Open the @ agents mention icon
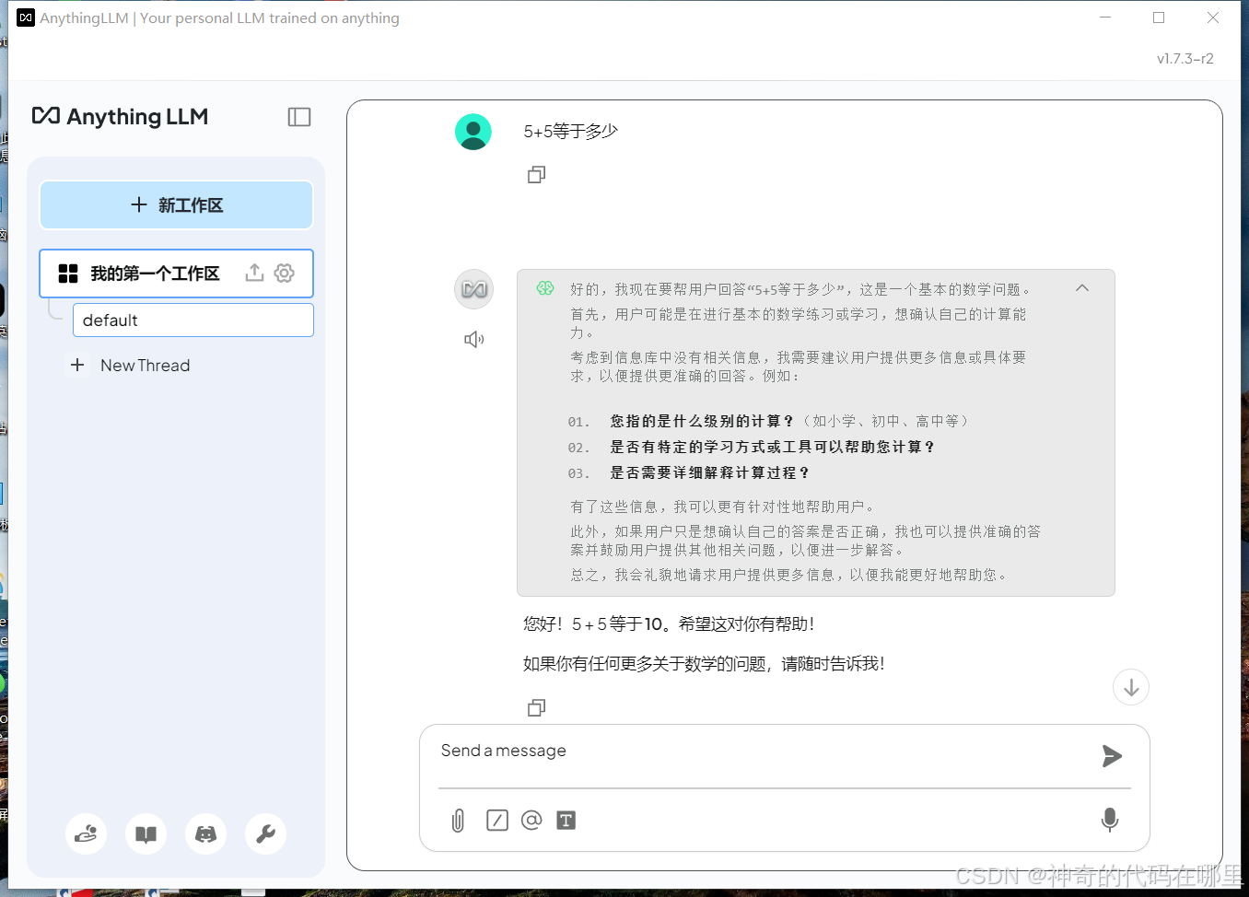The width and height of the screenshot is (1249, 897). (531, 820)
